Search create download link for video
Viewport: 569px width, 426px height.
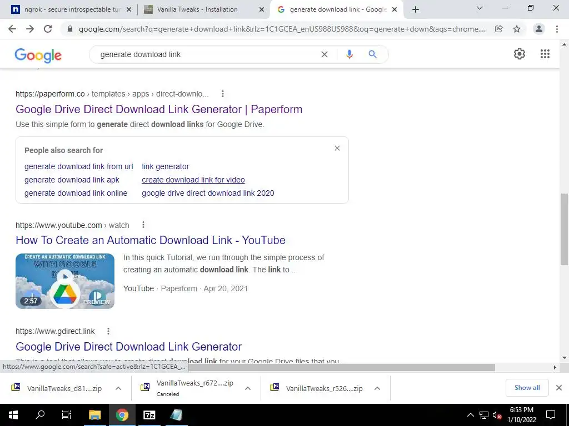pos(193,180)
